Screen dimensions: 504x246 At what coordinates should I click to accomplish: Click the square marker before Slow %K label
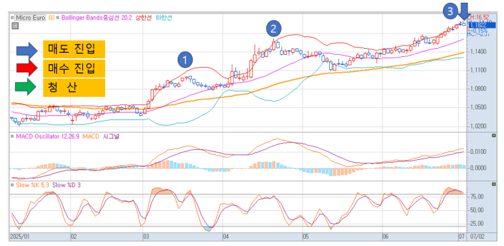(x=12, y=185)
